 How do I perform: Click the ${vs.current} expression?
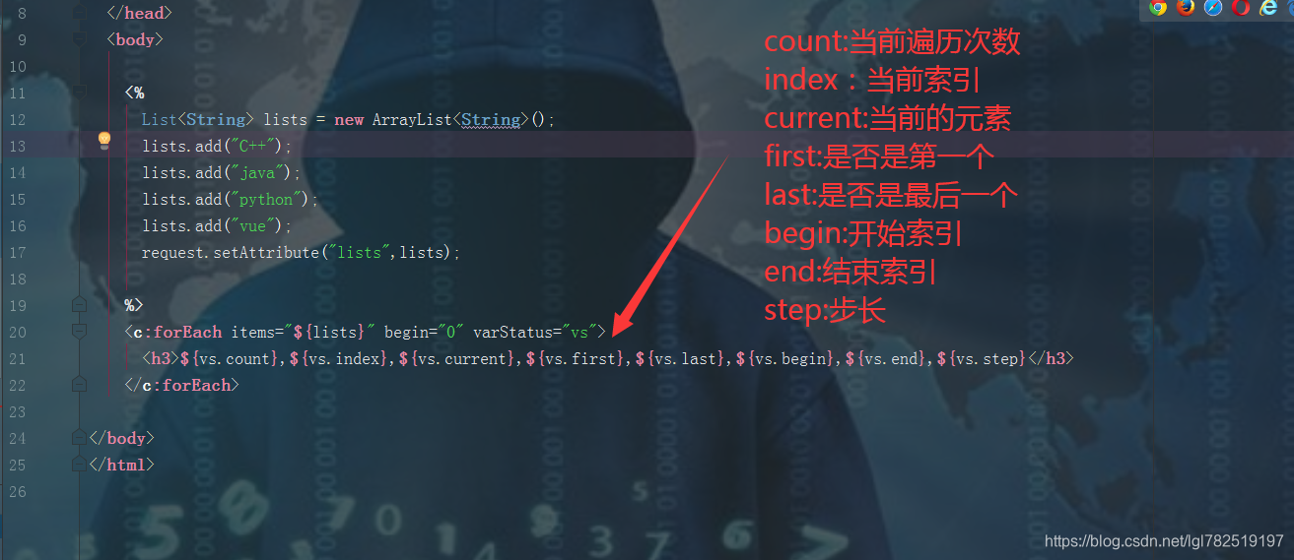click(x=457, y=358)
